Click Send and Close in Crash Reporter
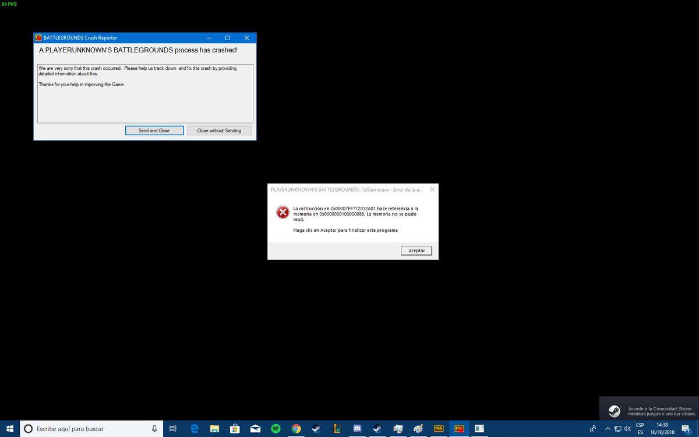 tap(154, 131)
